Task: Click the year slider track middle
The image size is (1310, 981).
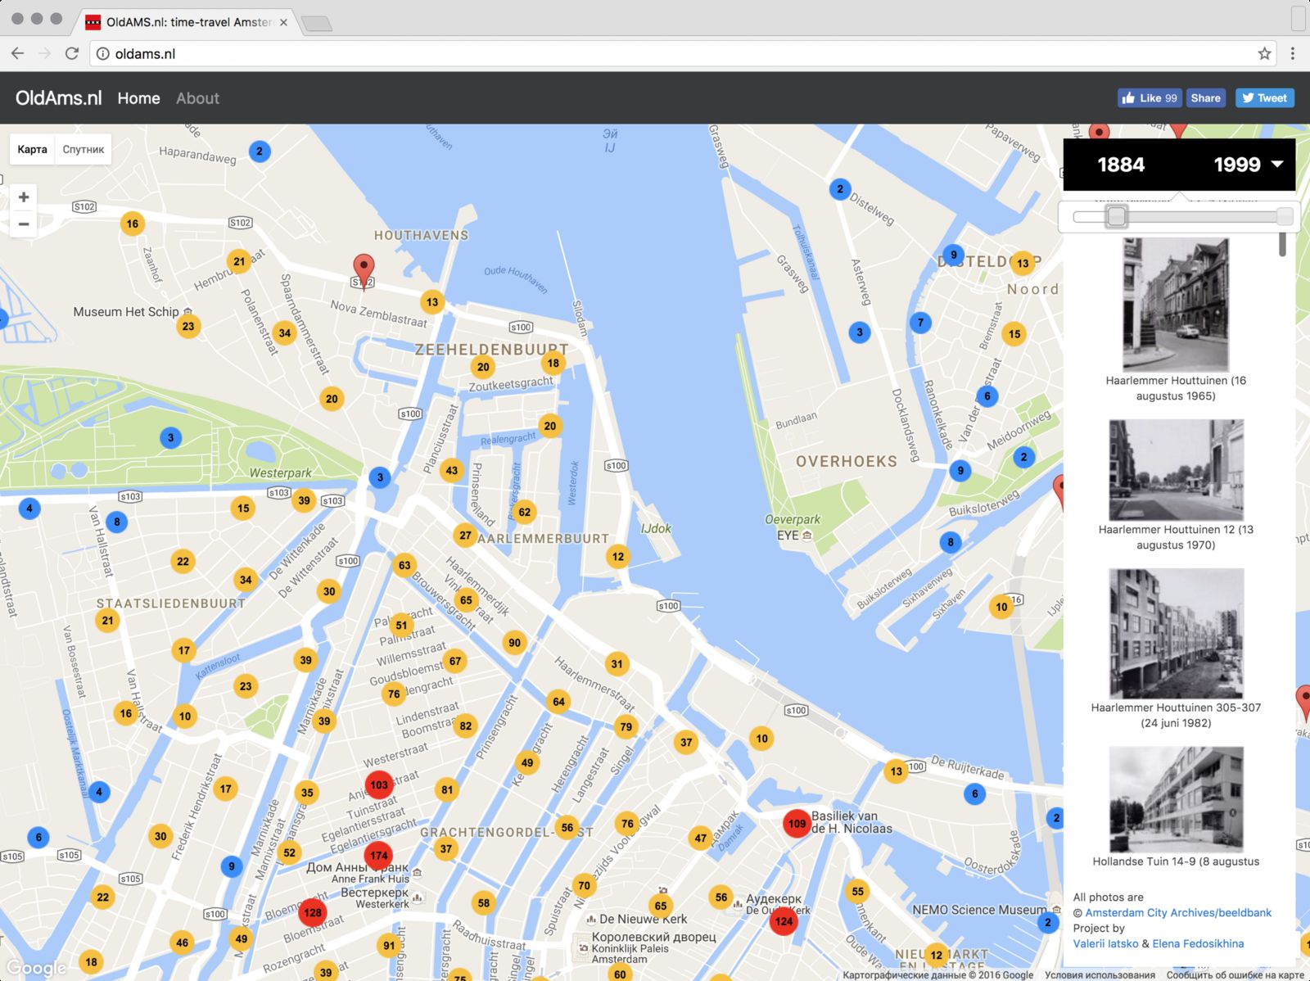Action: [1183, 216]
